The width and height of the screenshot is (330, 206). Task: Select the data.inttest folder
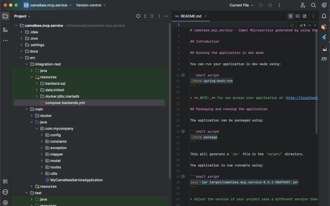pos(55,90)
